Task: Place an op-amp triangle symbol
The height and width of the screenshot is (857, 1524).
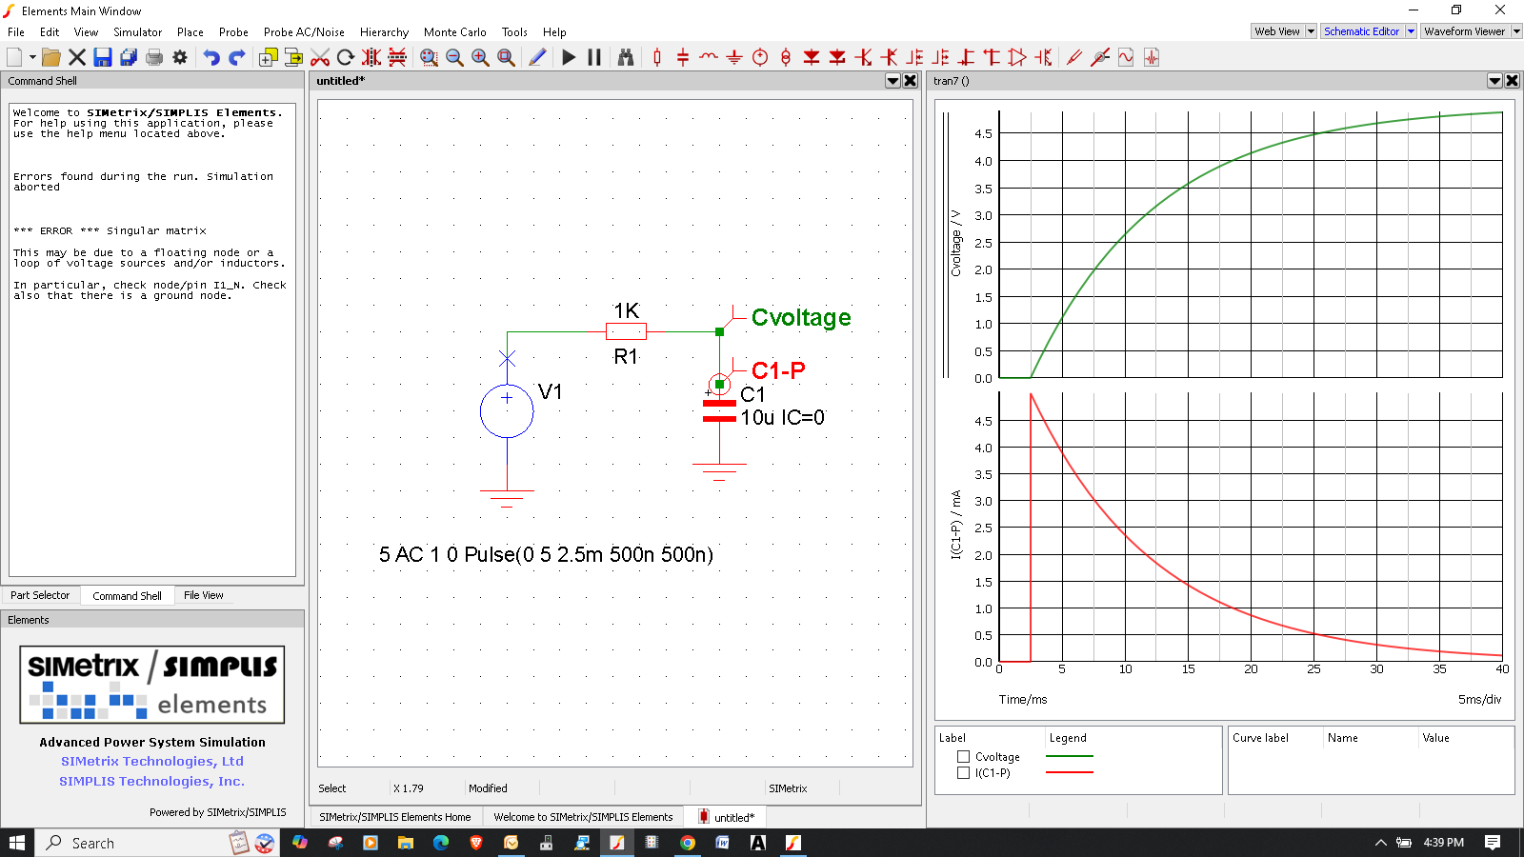Action: point(1017,57)
